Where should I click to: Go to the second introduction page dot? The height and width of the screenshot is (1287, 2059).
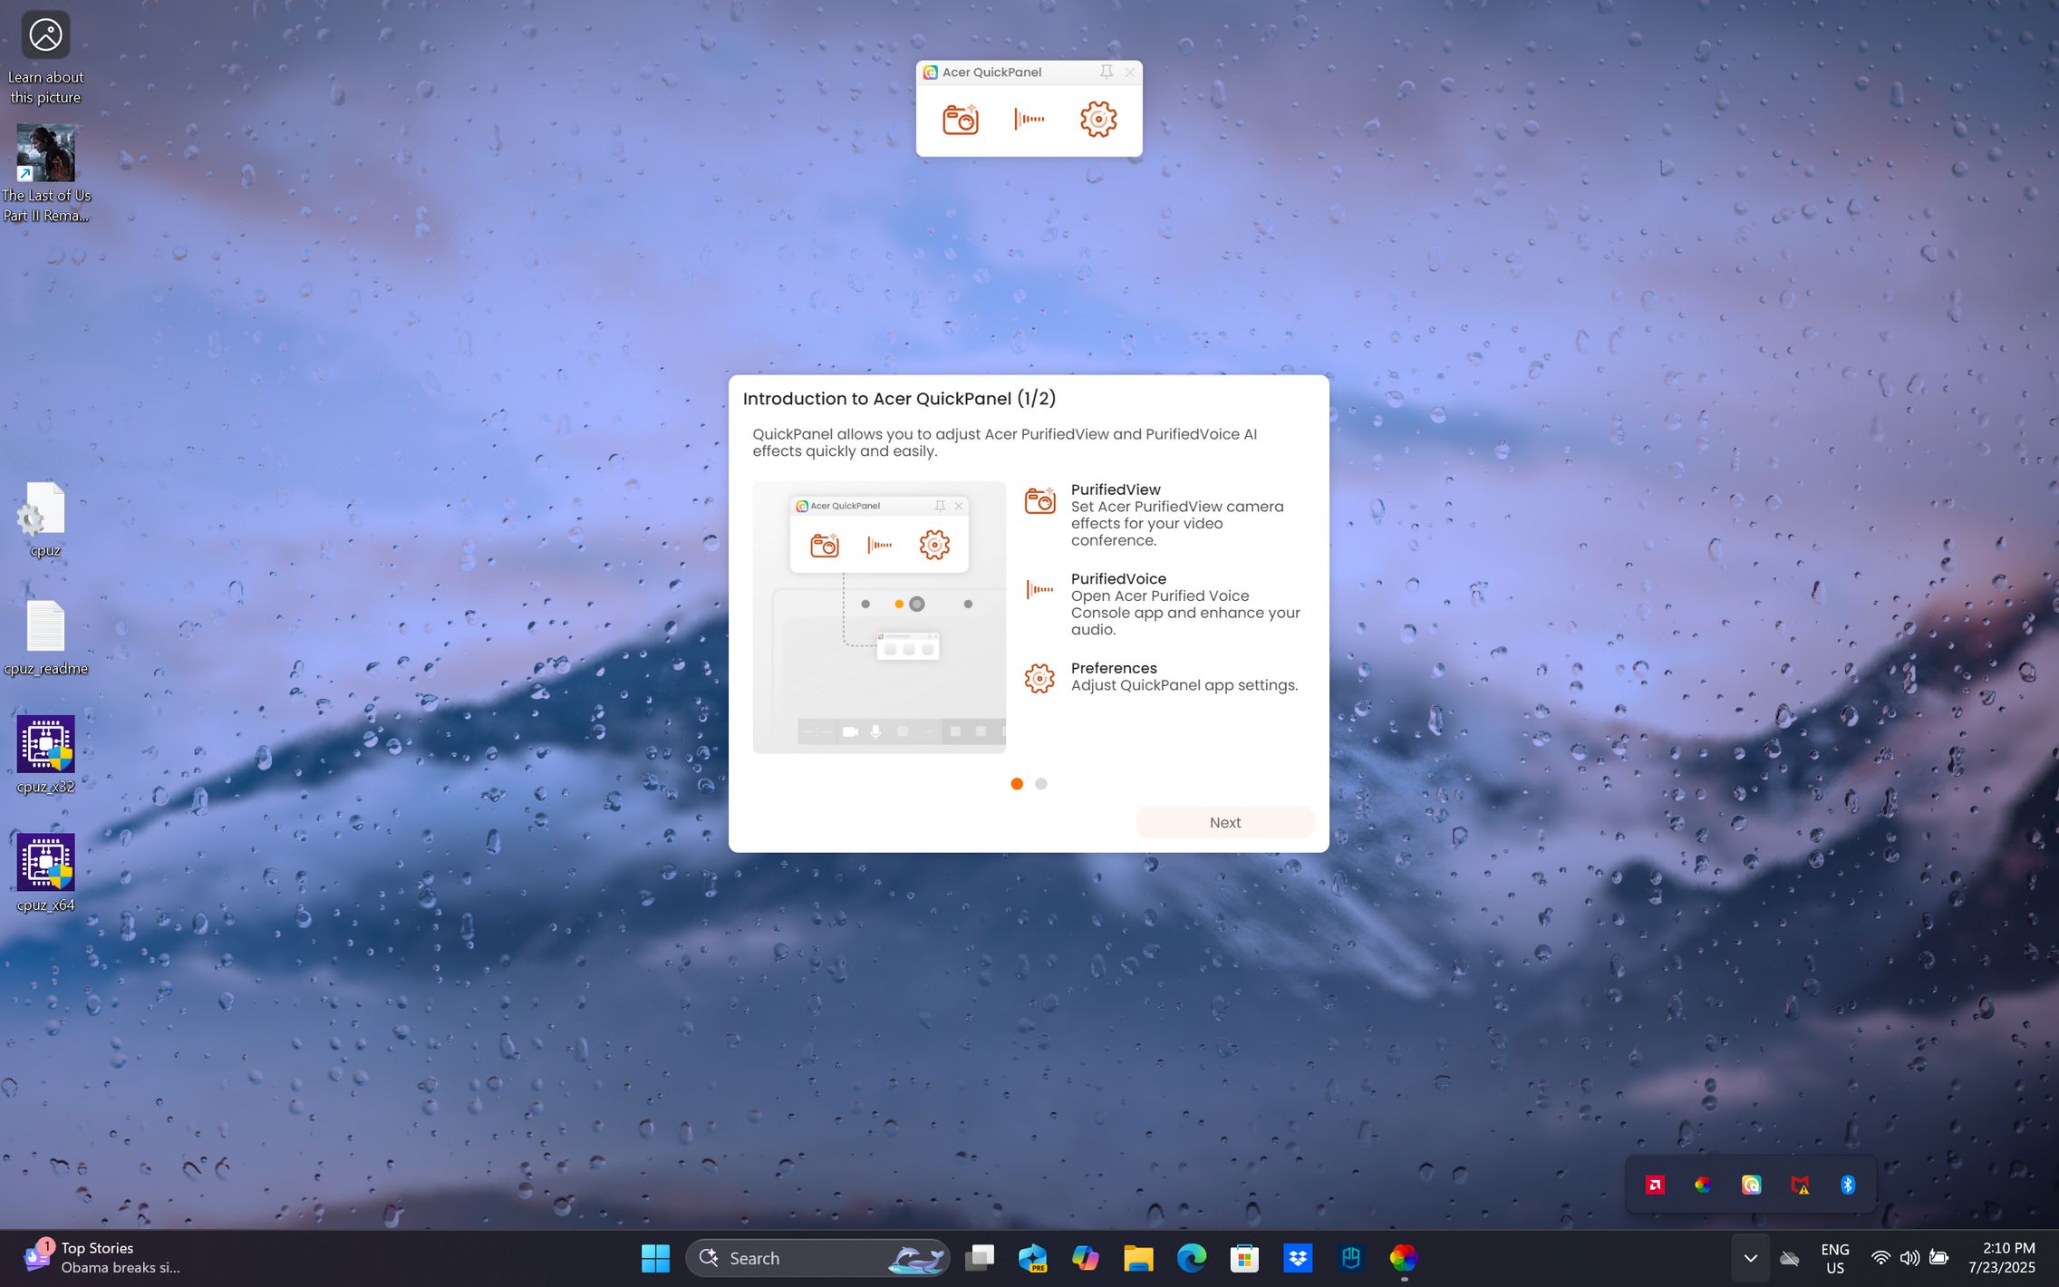pyautogui.click(x=1040, y=784)
